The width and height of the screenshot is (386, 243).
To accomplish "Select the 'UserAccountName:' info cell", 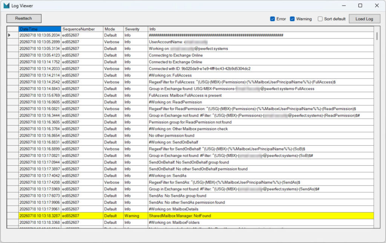I will (x=261, y=42).
